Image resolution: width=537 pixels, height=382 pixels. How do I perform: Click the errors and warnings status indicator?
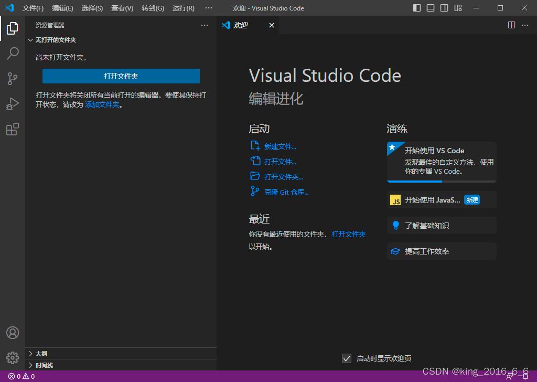[x=21, y=376]
